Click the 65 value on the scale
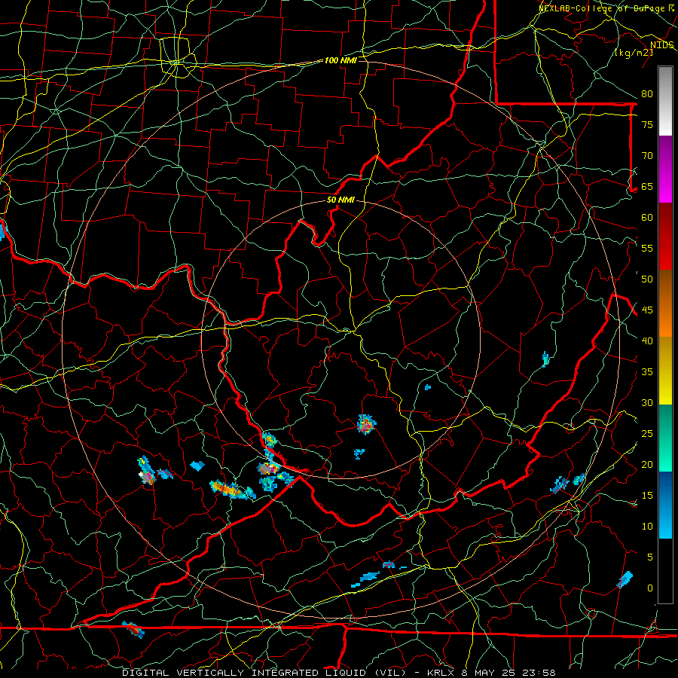 click(647, 186)
